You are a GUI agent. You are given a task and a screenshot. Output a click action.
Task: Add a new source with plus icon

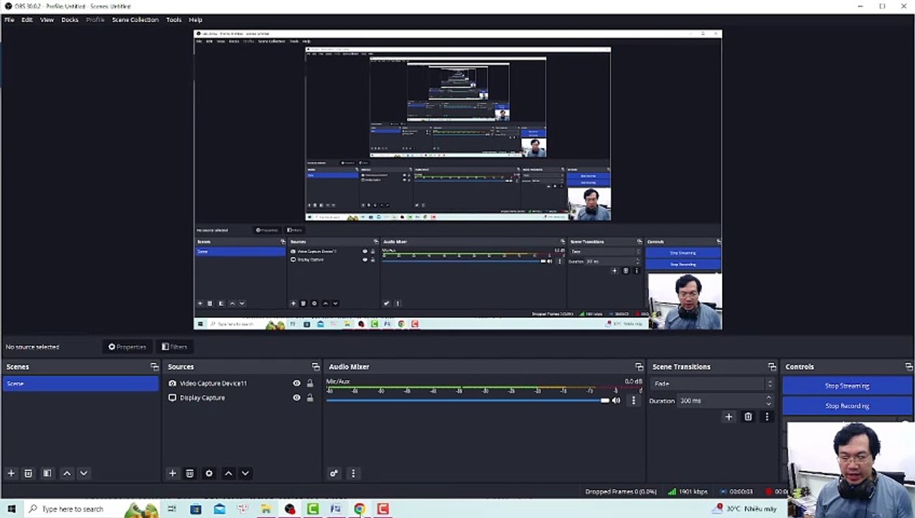(172, 473)
